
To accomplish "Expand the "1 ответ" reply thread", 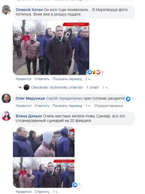I will coord(93,88).
